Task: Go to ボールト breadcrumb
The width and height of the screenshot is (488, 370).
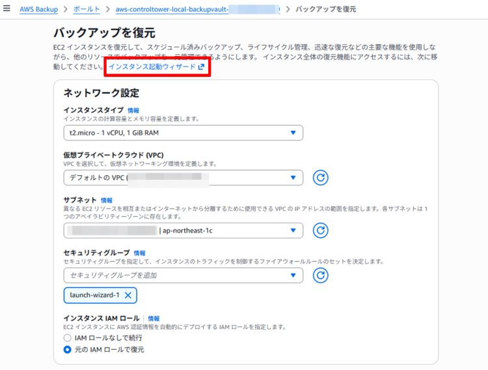Action: (x=87, y=9)
